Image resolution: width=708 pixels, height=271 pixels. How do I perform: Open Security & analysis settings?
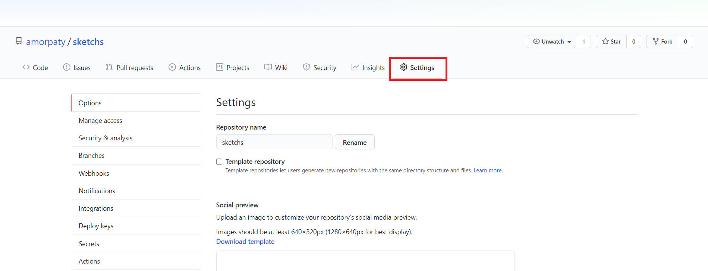[x=136, y=138]
